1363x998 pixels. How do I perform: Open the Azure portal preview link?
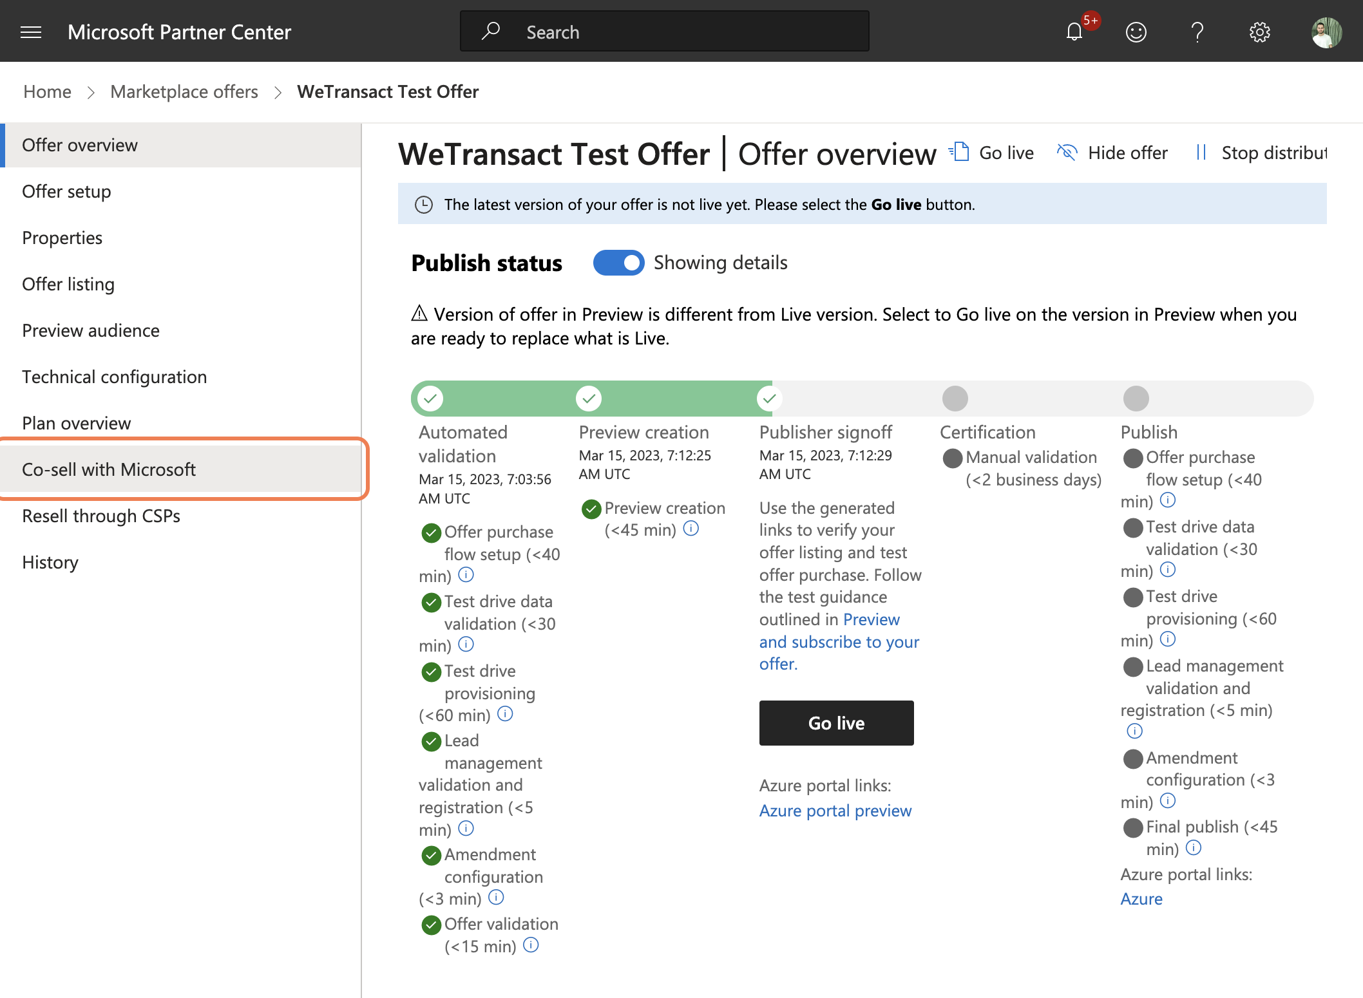coord(835,811)
